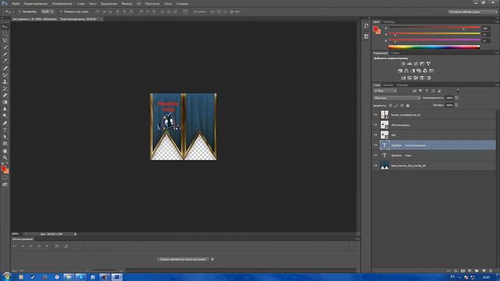Screen dimensions: 500x281
Task: Open the Файл menu
Action: (16, 3)
